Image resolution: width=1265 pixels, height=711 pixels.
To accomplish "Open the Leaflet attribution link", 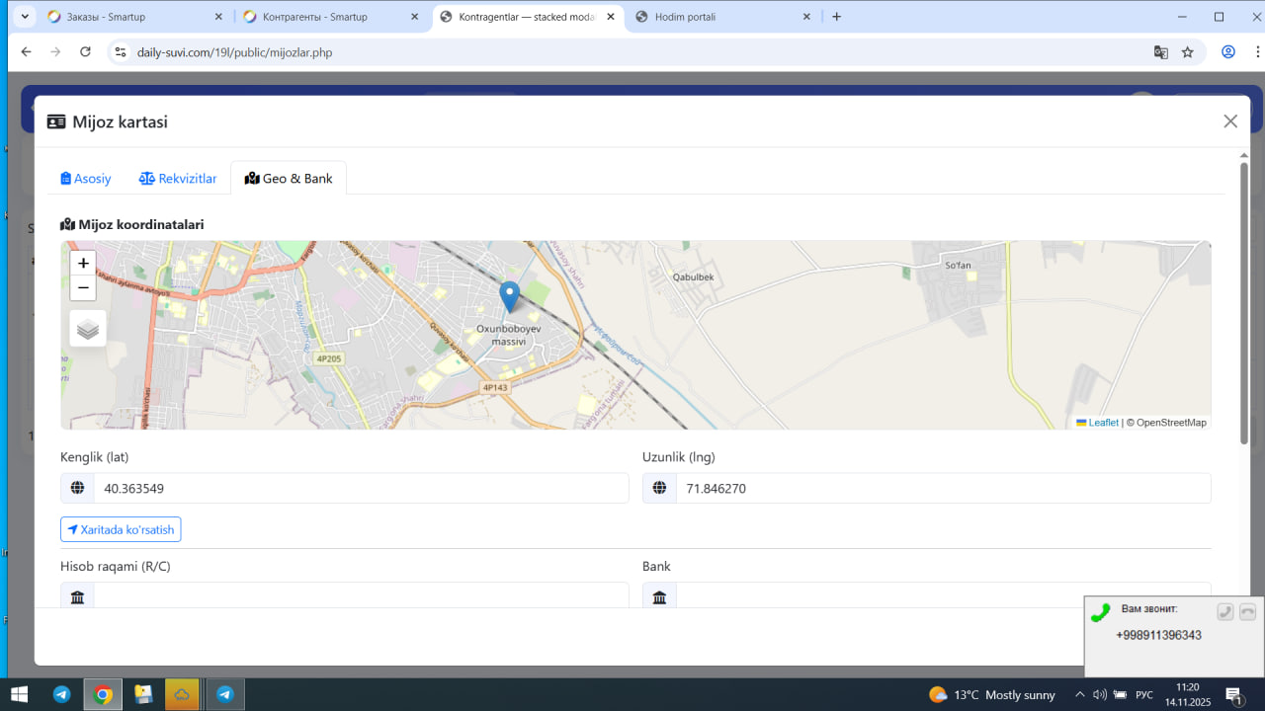I will point(1102,423).
